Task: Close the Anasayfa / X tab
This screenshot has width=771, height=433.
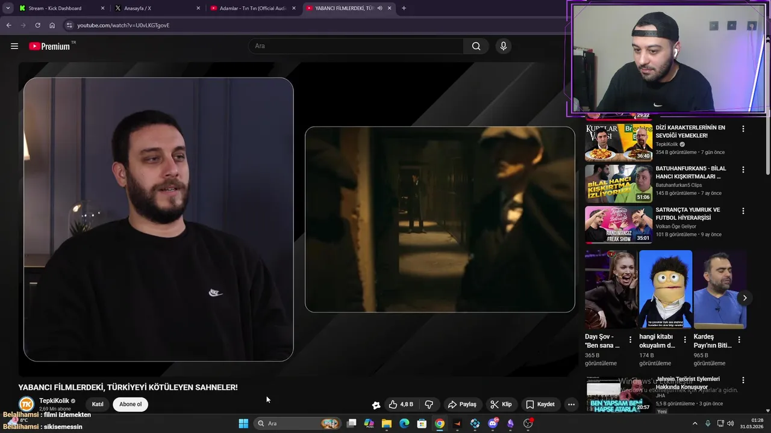Action: (198, 8)
